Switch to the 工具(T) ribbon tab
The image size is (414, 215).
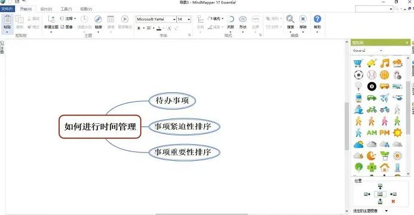66,9
